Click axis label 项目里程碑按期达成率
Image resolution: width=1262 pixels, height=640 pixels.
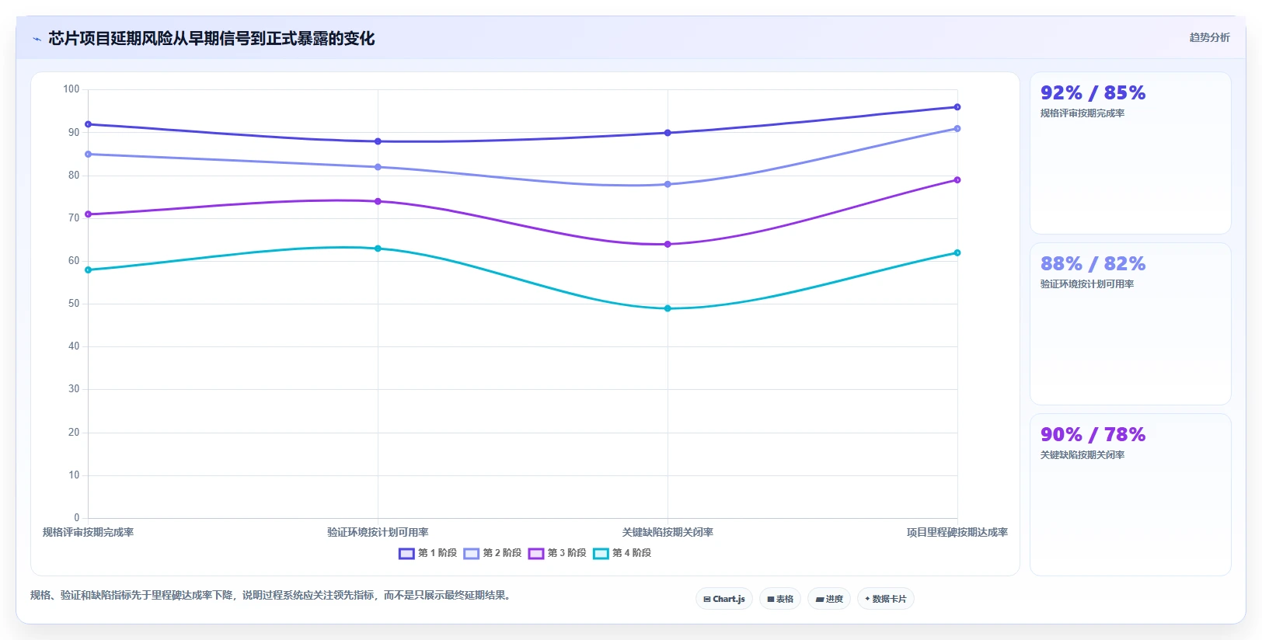[x=957, y=532]
